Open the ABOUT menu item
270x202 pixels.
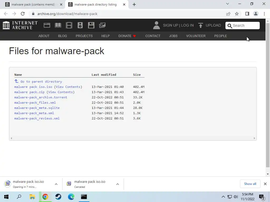44,36
